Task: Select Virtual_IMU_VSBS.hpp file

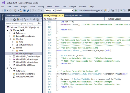Action: [x=25, y=65]
